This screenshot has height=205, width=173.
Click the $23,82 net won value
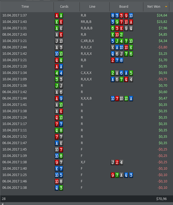click(x=162, y=22)
